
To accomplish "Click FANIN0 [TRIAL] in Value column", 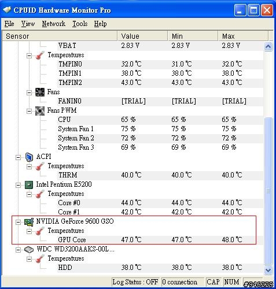I will (x=134, y=101).
